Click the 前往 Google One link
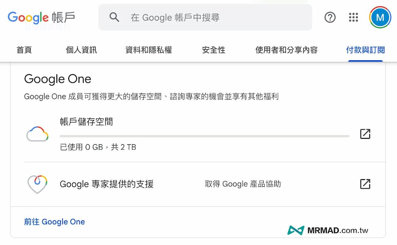The width and height of the screenshot is (397, 245). click(x=54, y=222)
